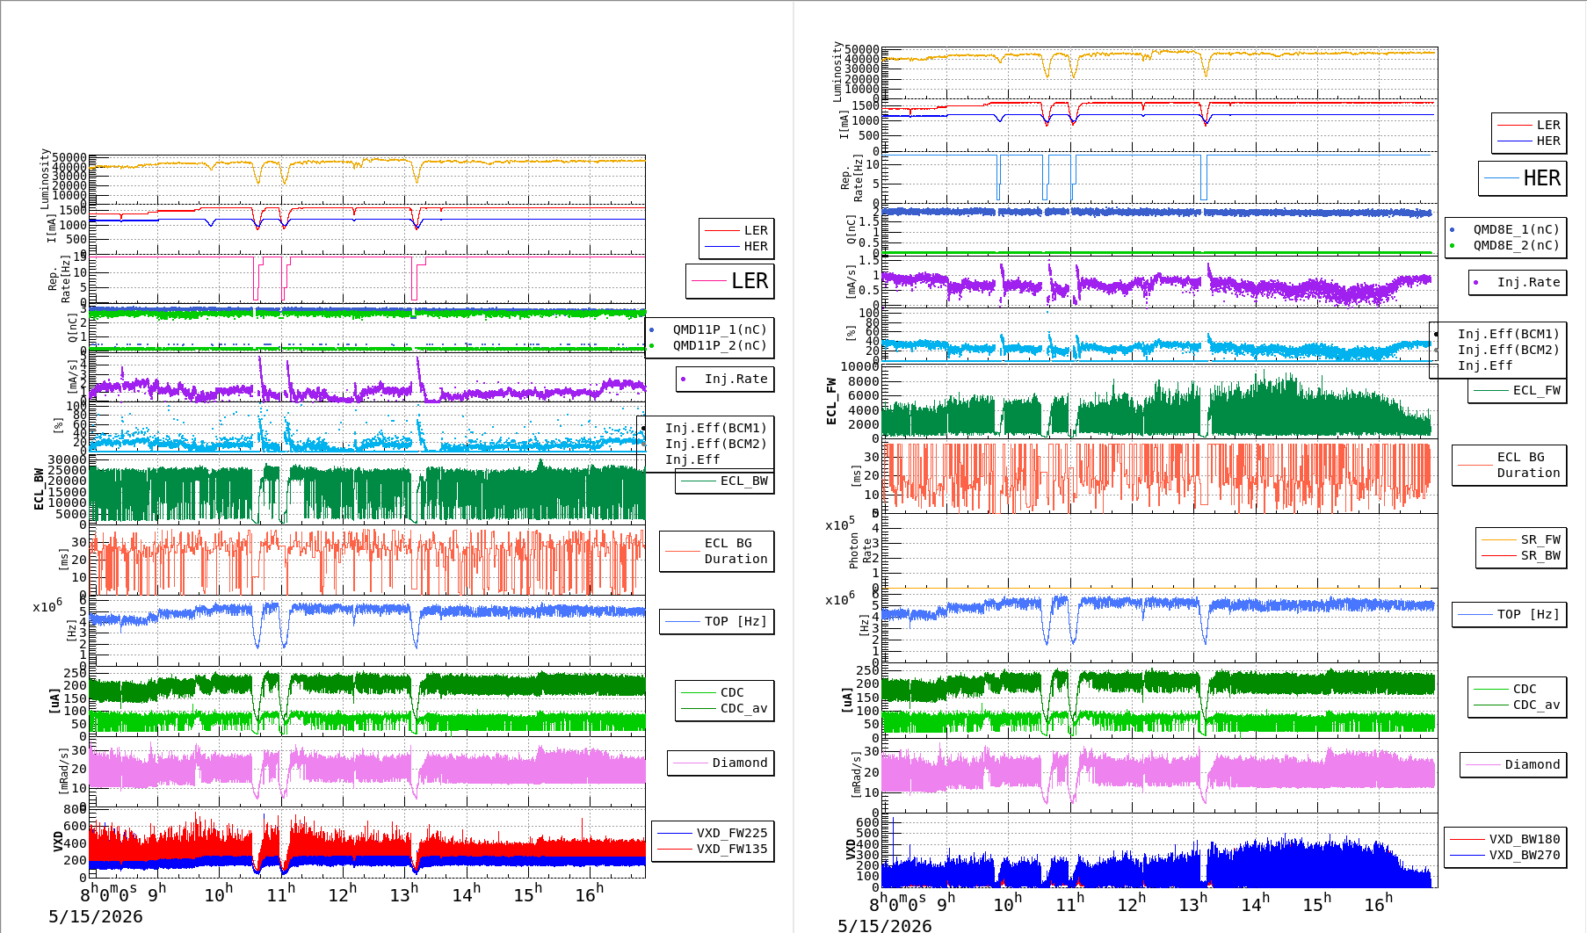Image resolution: width=1587 pixels, height=933 pixels.
Task: Select the ECL_BW legend box
Action: (x=725, y=481)
